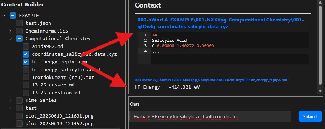The image size is (325, 129).
Task: Check the plot_20250619_121631.png checkbox
Action: pyautogui.click(x=19, y=116)
